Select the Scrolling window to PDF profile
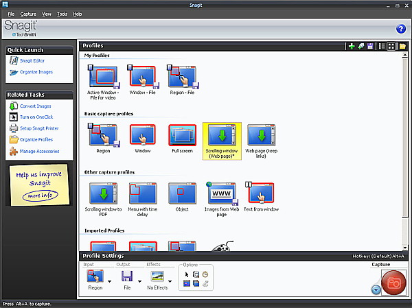 coord(103,200)
